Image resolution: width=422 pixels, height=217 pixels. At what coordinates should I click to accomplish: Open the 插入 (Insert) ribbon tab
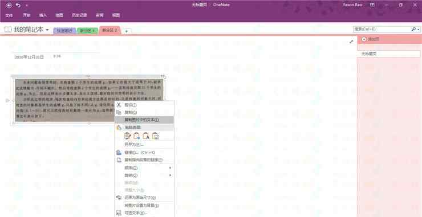click(x=43, y=15)
